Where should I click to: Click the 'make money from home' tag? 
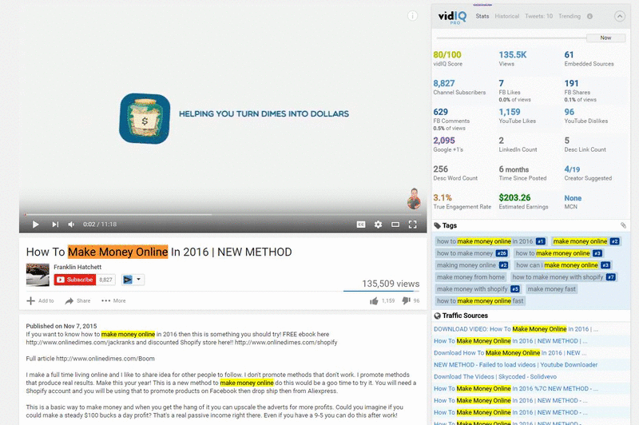point(470,277)
